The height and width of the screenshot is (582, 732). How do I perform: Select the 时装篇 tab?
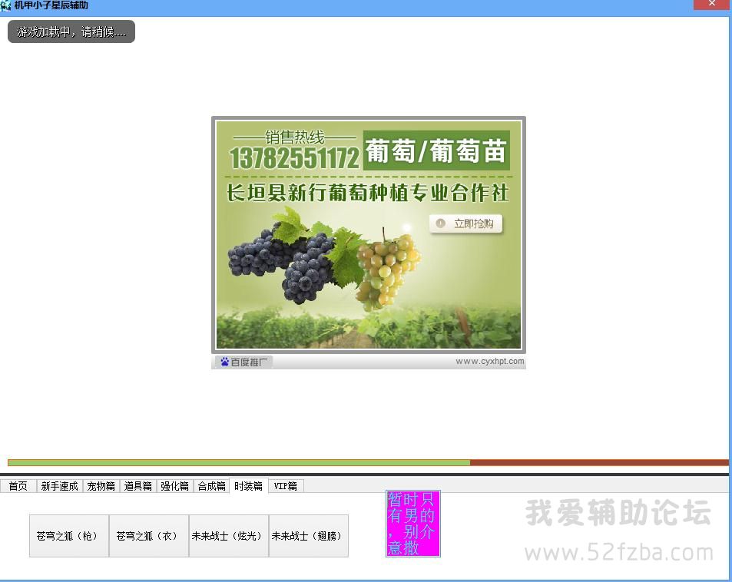248,486
